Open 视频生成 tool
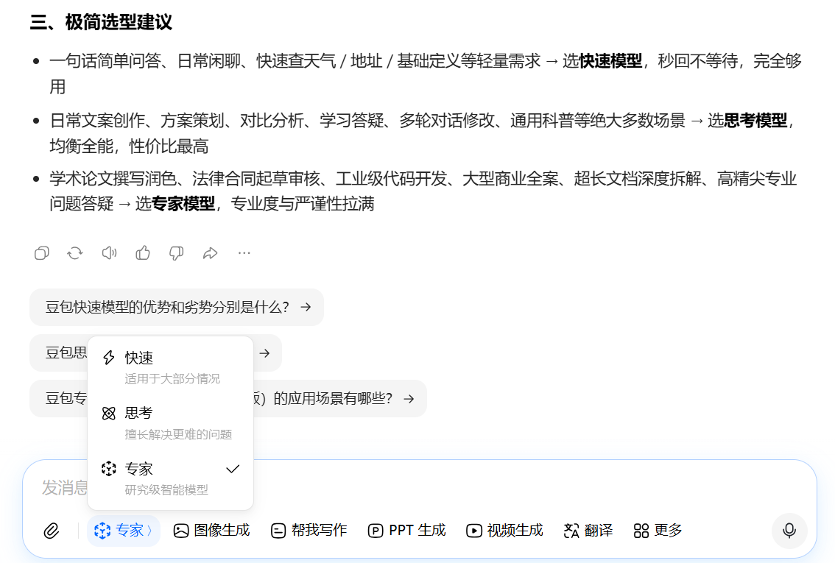This screenshot has width=835, height=563. click(504, 531)
